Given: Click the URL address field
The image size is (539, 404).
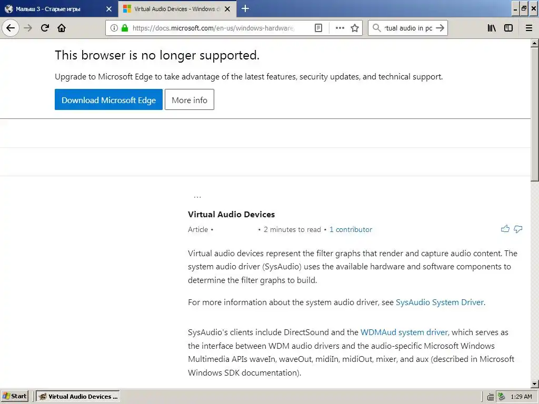Looking at the screenshot, I should (213, 28).
